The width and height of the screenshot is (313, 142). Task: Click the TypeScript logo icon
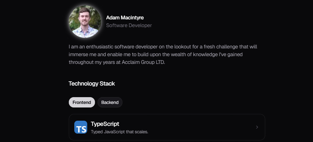click(81, 127)
